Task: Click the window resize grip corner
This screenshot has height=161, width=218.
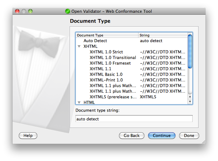Action: pos(204,142)
